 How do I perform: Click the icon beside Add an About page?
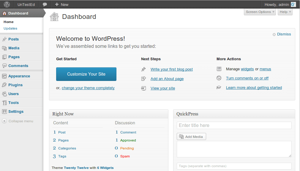tap(143, 79)
